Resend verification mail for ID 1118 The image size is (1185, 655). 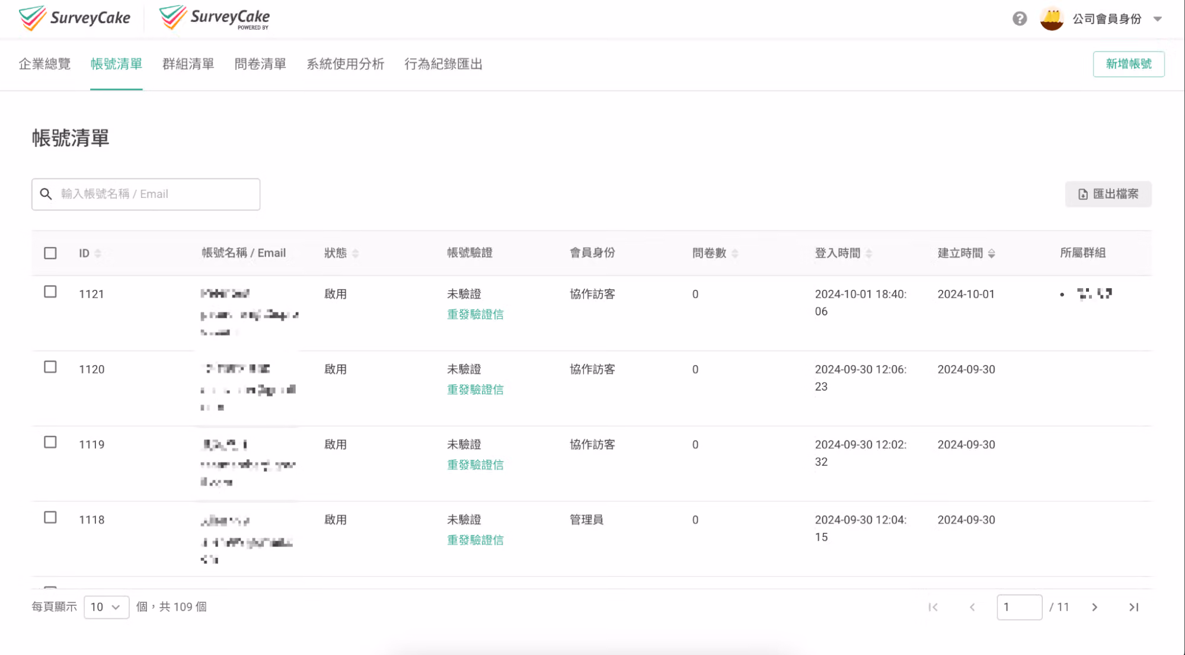tap(475, 541)
